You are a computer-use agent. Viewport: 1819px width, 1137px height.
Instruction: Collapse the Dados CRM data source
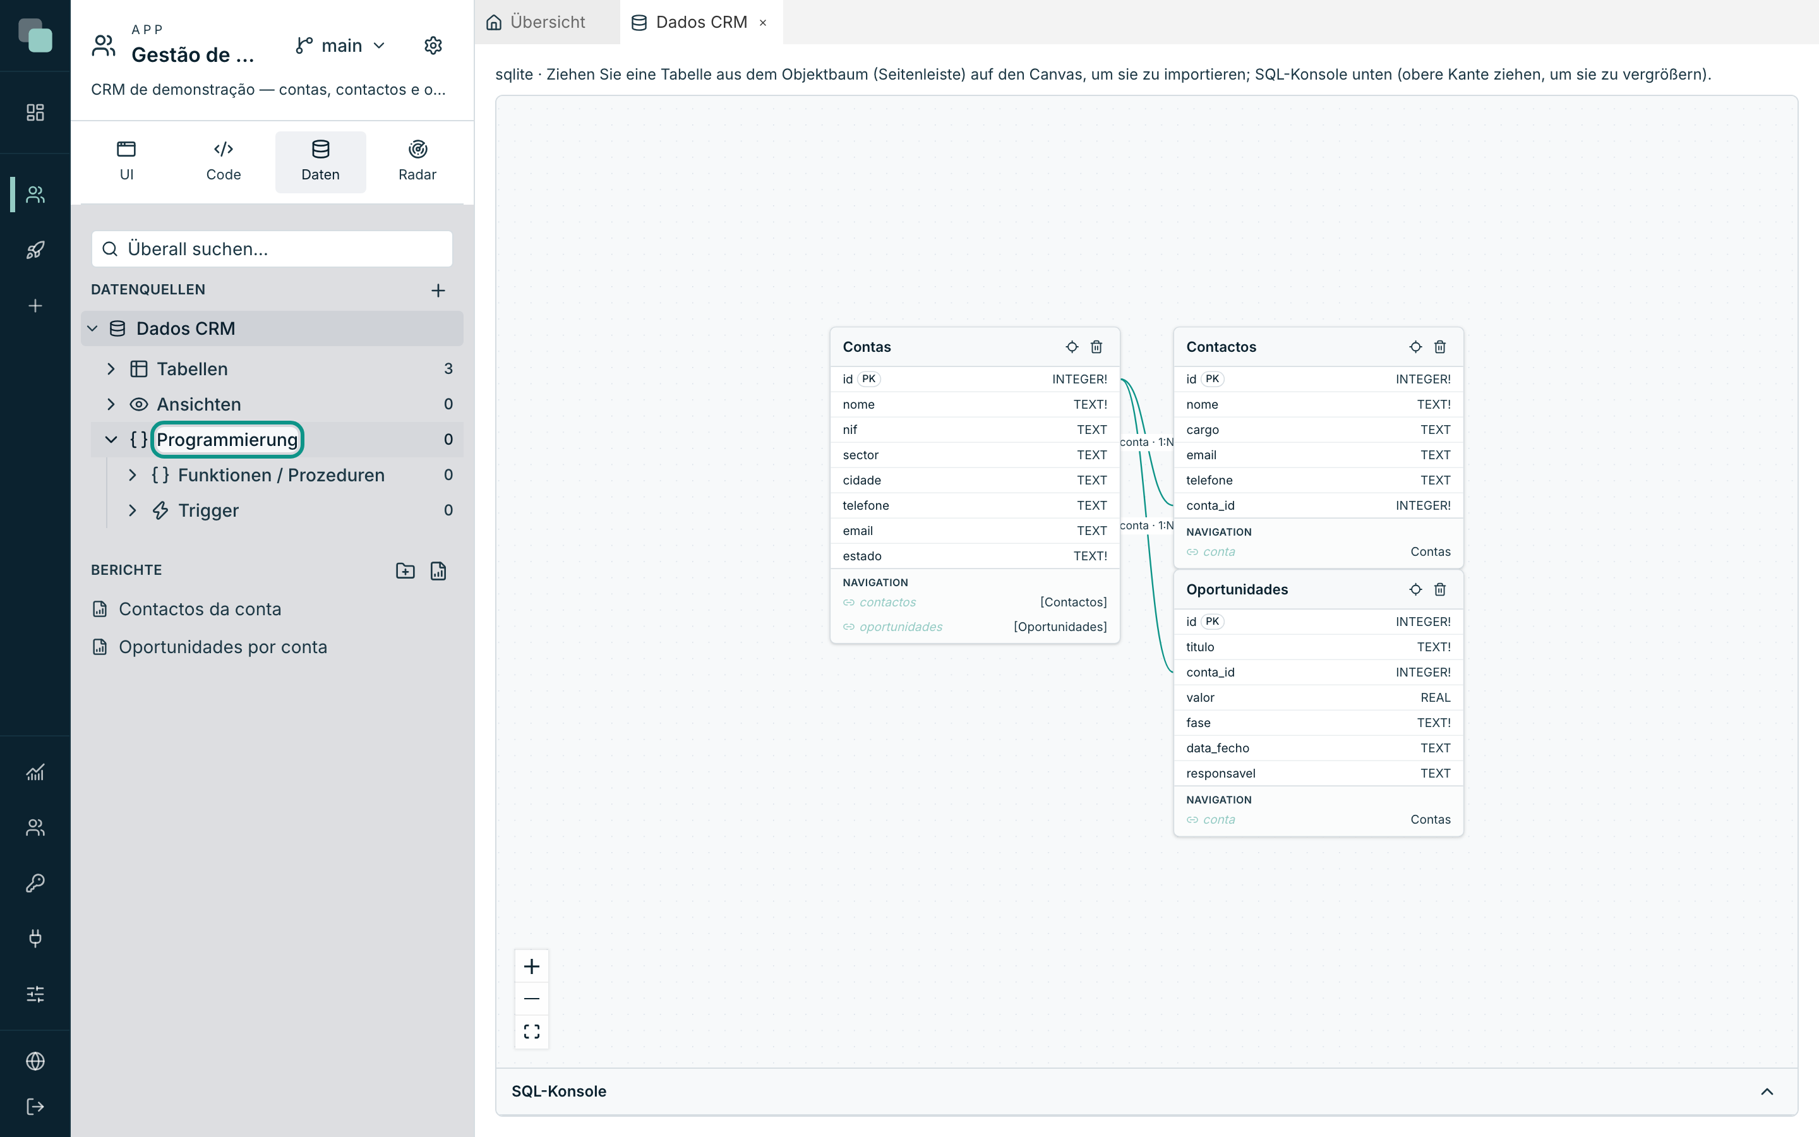pos(92,328)
